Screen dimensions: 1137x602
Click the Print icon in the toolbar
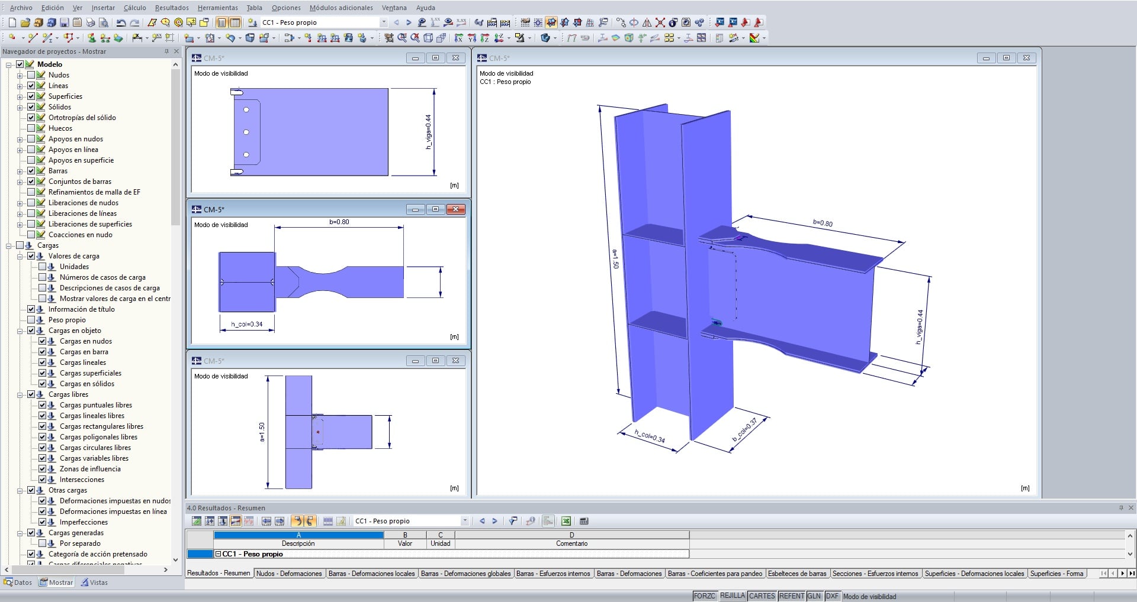(90, 22)
